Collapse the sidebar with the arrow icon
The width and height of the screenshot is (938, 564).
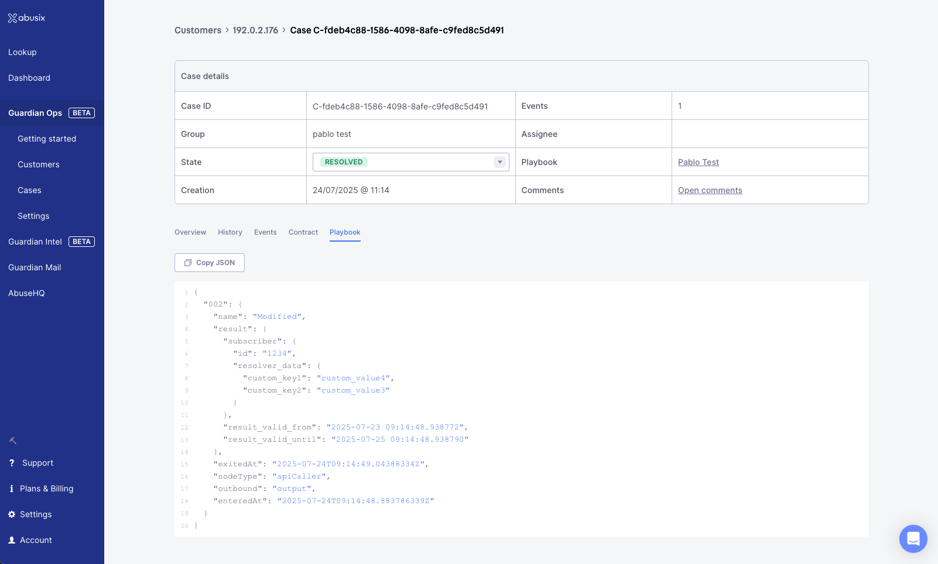click(13, 441)
